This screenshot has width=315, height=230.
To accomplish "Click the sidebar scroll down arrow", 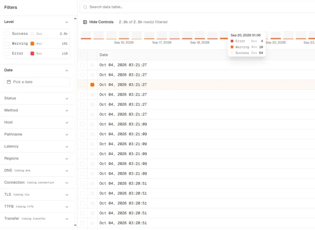I will tap(75, 225).
